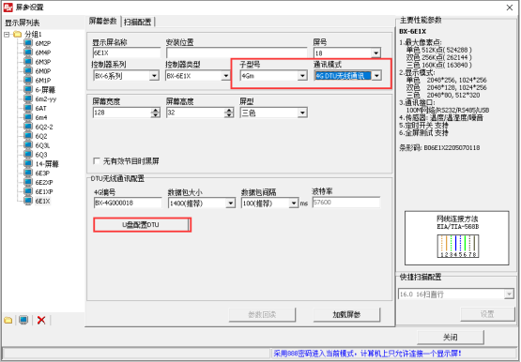The image size is (521, 362).
Task: Click the add display screen icon
Action: coord(23,320)
